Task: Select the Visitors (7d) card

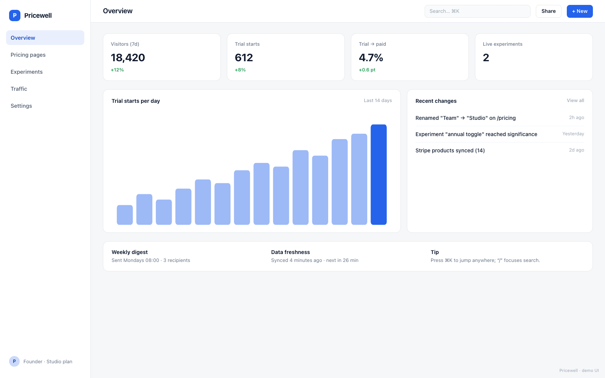Action: (x=162, y=57)
